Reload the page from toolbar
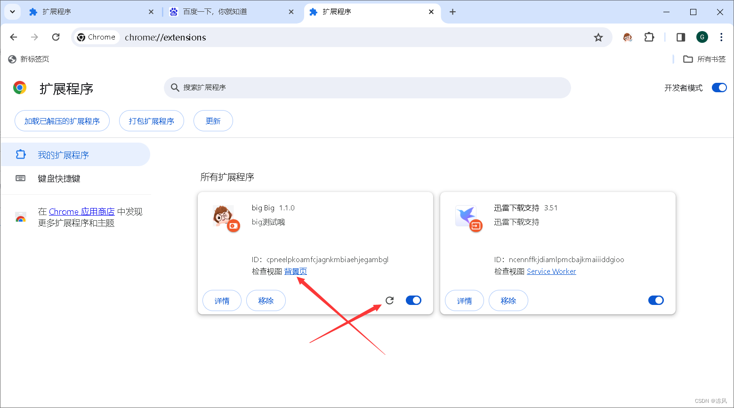This screenshot has width=734, height=408. (x=56, y=37)
